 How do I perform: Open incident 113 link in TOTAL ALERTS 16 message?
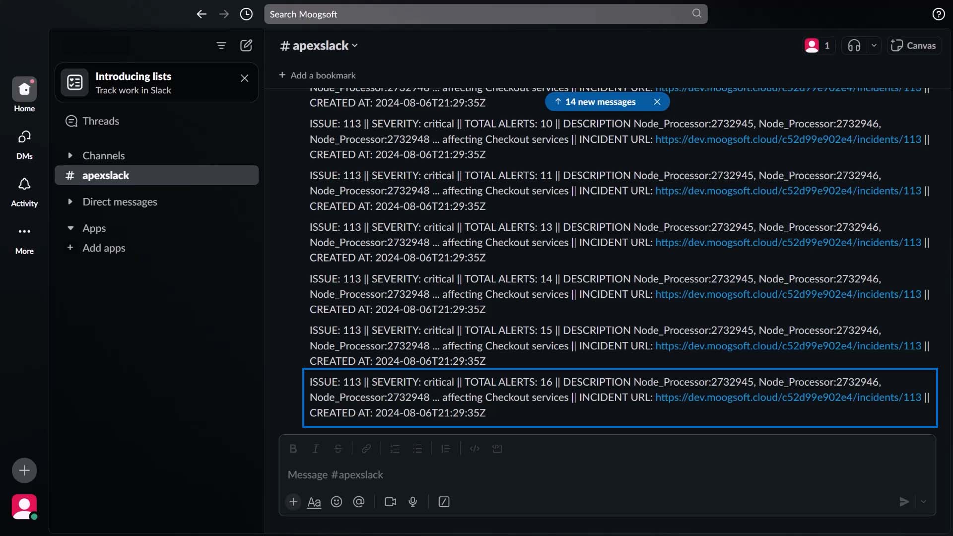[x=788, y=398]
